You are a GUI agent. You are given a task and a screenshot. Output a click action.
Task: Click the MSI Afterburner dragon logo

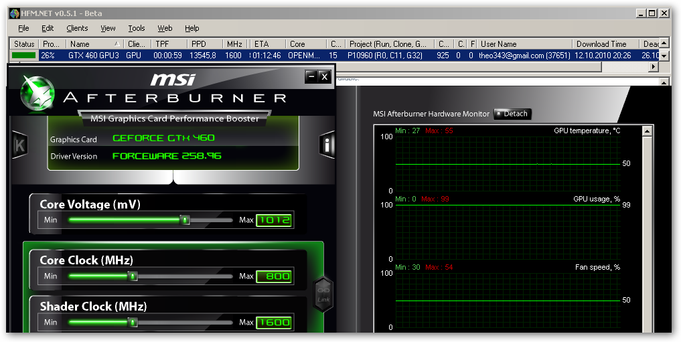point(37,93)
